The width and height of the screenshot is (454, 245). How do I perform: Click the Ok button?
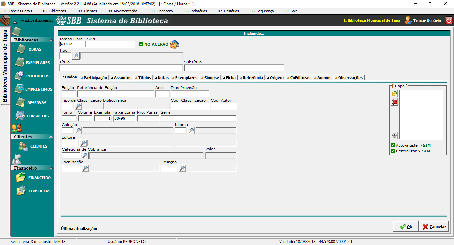click(406, 227)
